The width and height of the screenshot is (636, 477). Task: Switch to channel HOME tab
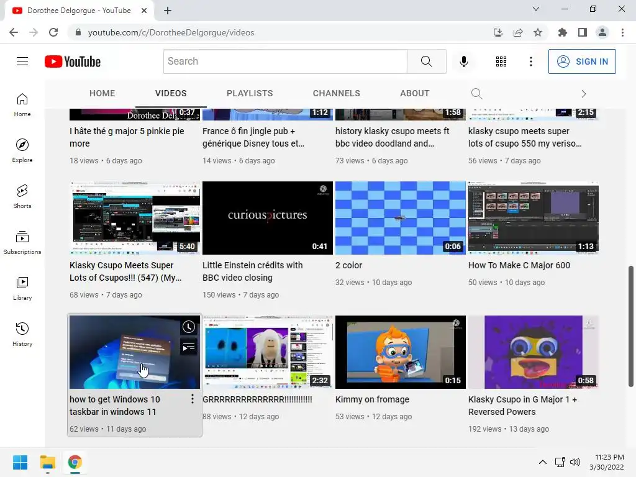pyautogui.click(x=102, y=93)
